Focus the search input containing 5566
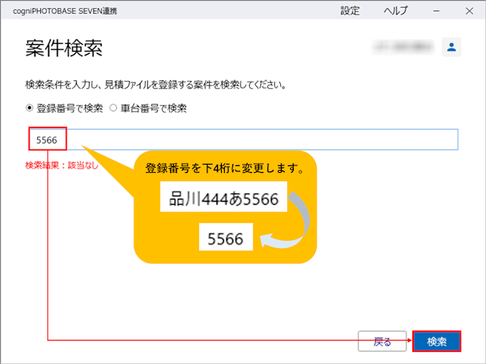This screenshot has height=364, width=486. tap(244, 140)
